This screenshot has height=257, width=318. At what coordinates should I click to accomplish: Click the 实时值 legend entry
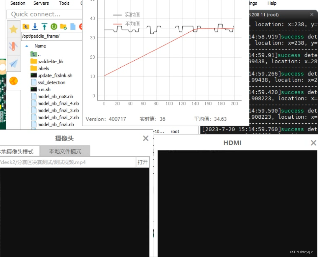(127, 15)
